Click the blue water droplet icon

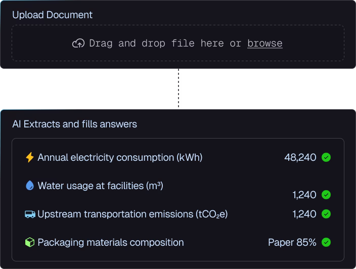(30, 185)
